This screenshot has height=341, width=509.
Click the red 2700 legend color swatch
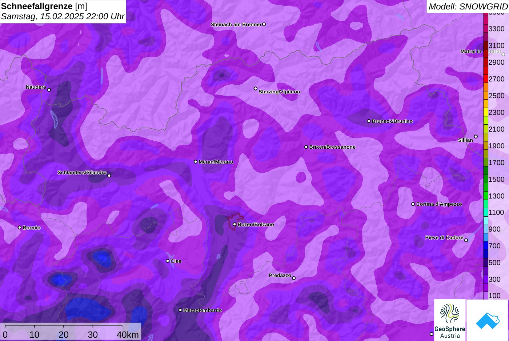coord(486,79)
